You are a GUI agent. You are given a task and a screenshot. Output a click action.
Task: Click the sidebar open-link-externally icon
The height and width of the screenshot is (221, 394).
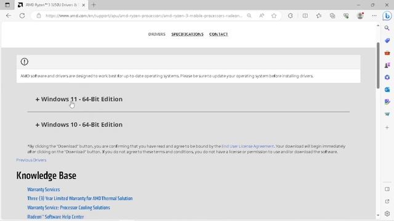tap(387, 201)
